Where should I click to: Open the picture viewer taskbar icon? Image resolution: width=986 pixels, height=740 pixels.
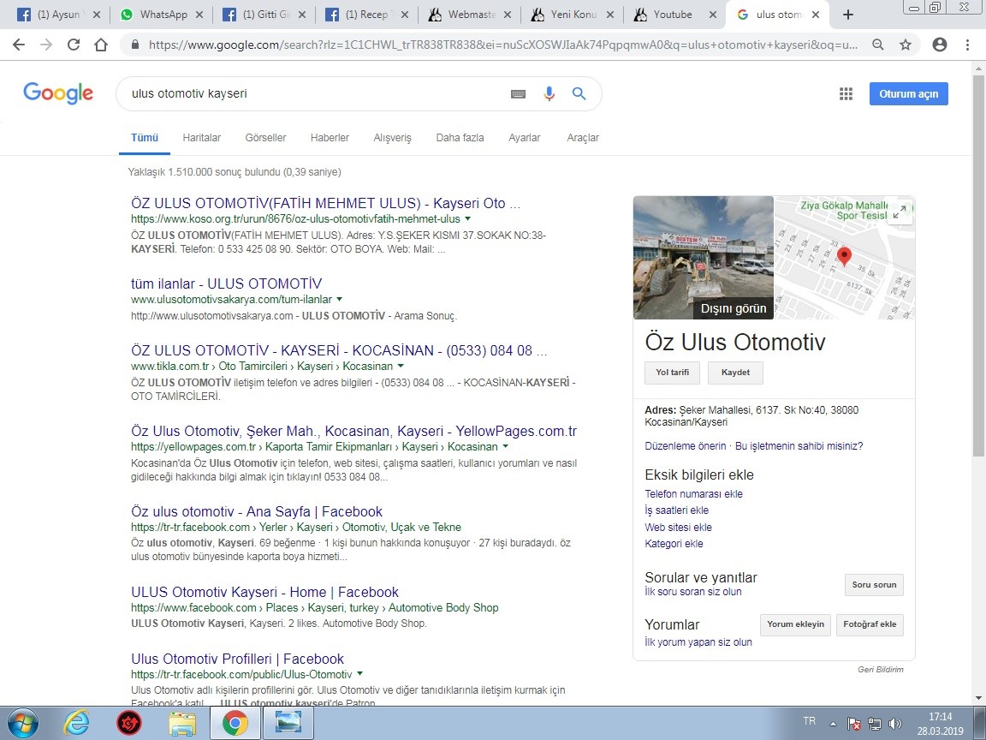point(288,724)
